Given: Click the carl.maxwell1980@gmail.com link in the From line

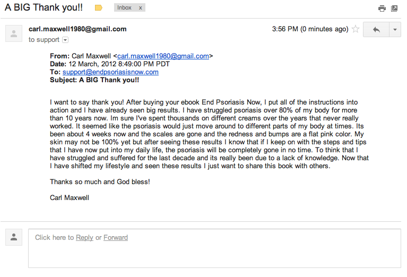Looking at the screenshot, I should [x=163, y=55].
